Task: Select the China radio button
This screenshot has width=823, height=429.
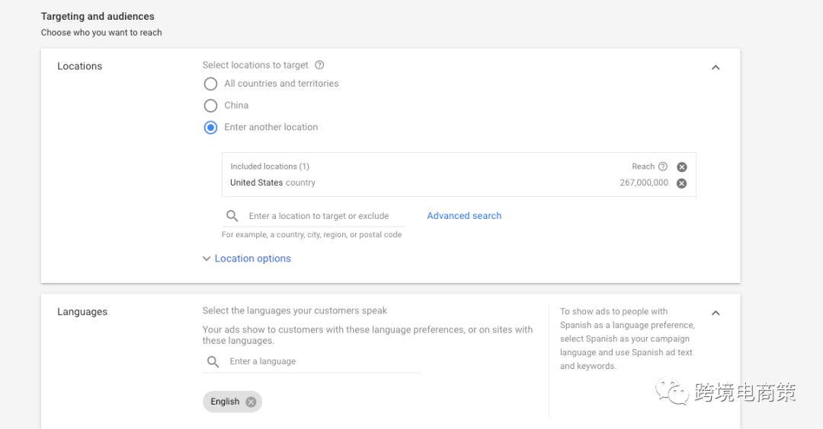Action: pyautogui.click(x=210, y=106)
